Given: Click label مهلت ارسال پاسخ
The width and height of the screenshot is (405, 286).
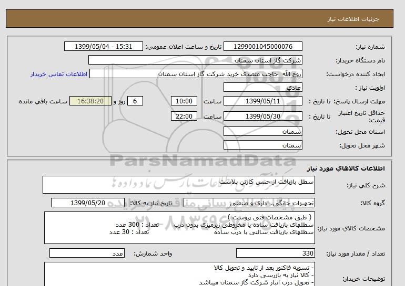Looking at the screenshot, I should 360,101.
